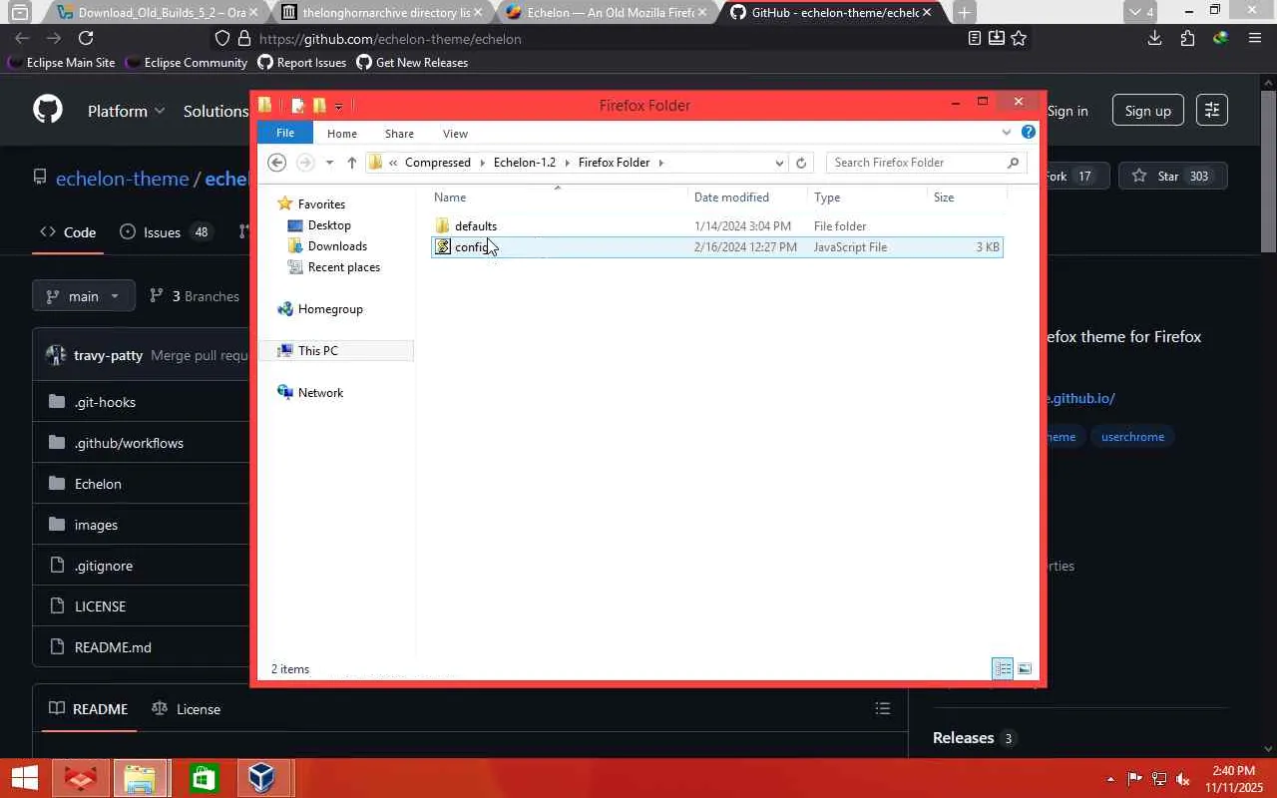Select the config JavaScript file

click(x=716, y=247)
